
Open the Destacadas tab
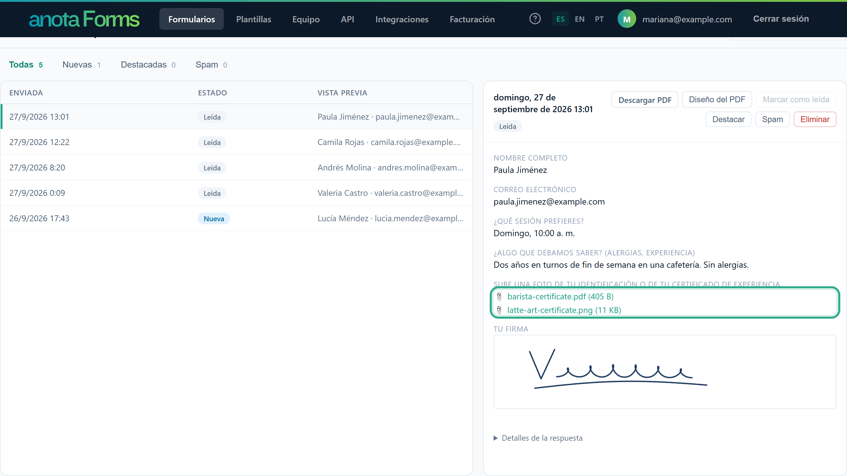coord(148,64)
